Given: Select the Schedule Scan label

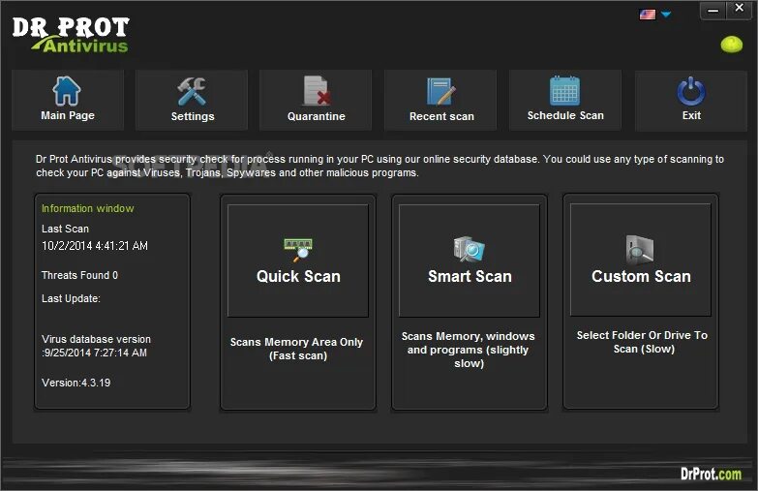Looking at the screenshot, I should [x=565, y=115].
